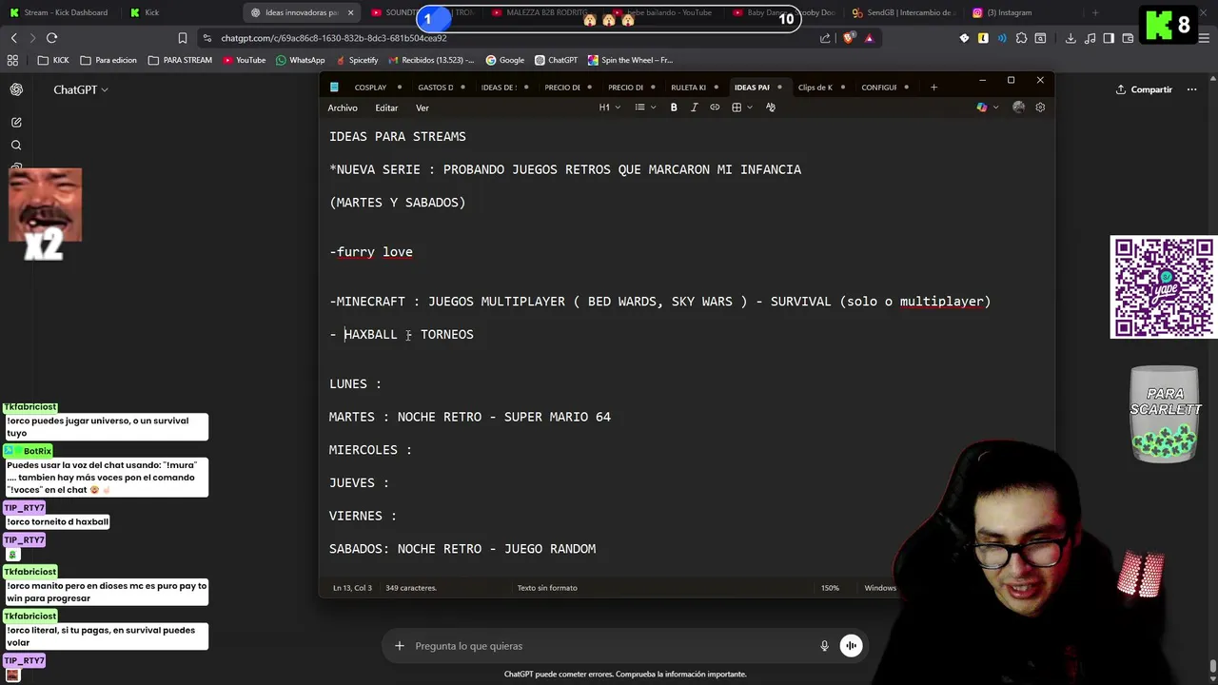Open the Para edicion bookmarks folder
This screenshot has height=685, width=1218.
(108, 60)
